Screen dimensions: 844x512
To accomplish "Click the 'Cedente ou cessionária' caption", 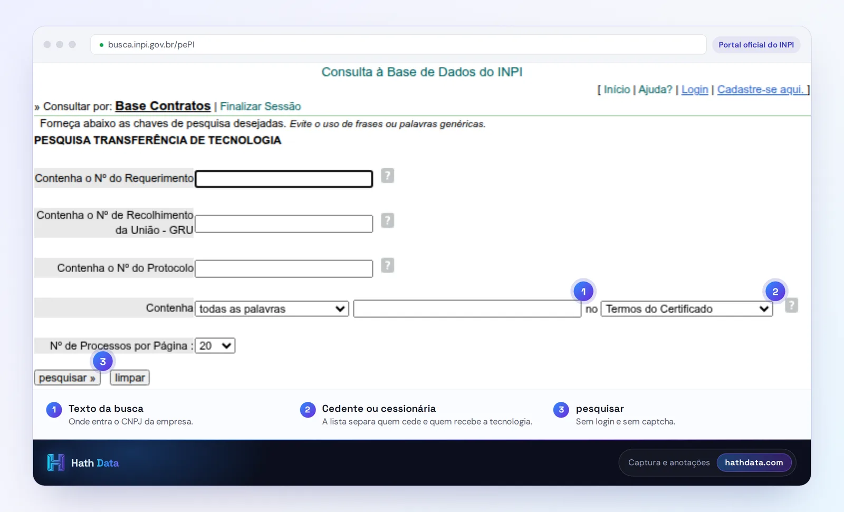I will tap(379, 409).
